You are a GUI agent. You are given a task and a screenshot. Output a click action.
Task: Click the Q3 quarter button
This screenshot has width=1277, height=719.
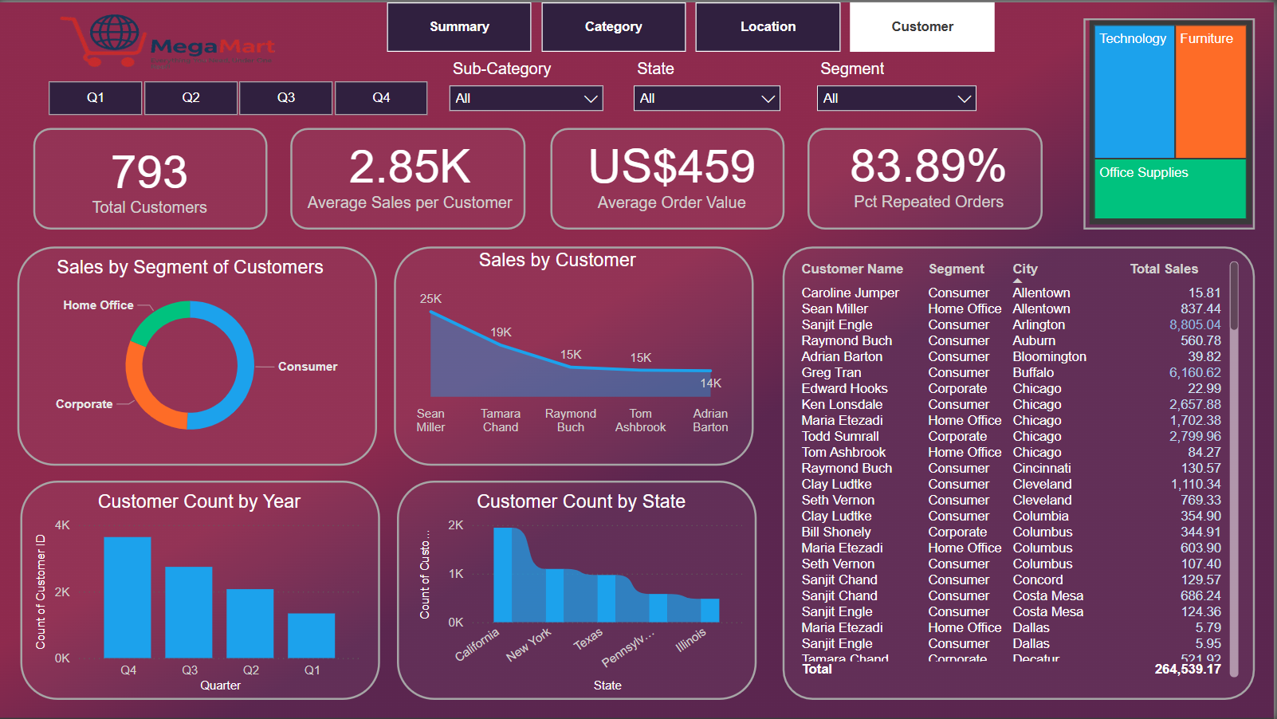click(x=285, y=97)
